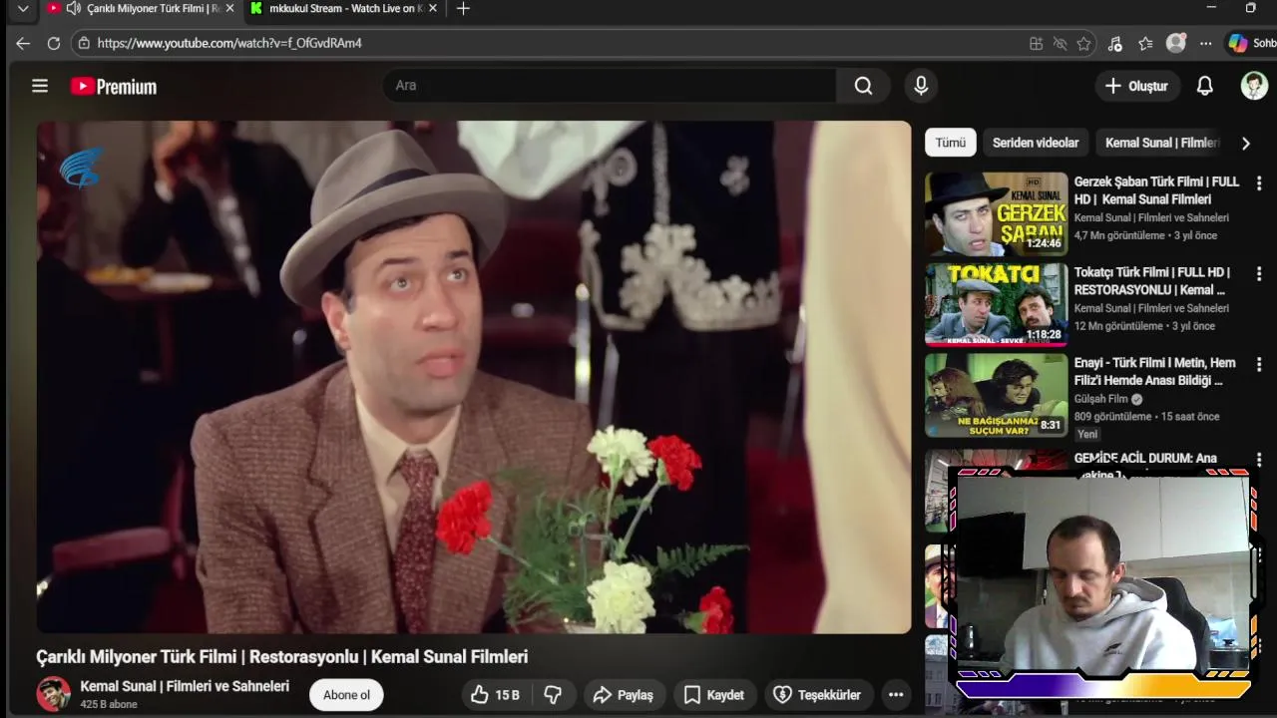Open the YouTube guide hamburger menu
This screenshot has width=1277, height=718.
[x=40, y=86]
